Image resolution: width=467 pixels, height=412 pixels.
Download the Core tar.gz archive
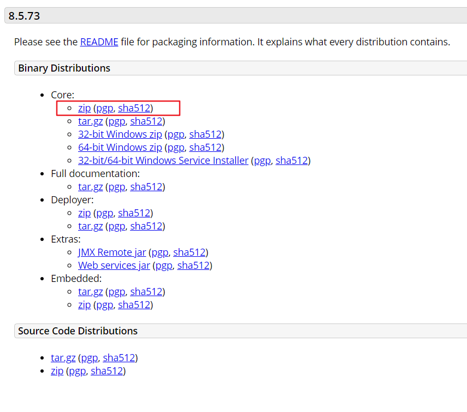tap(90, 121)
